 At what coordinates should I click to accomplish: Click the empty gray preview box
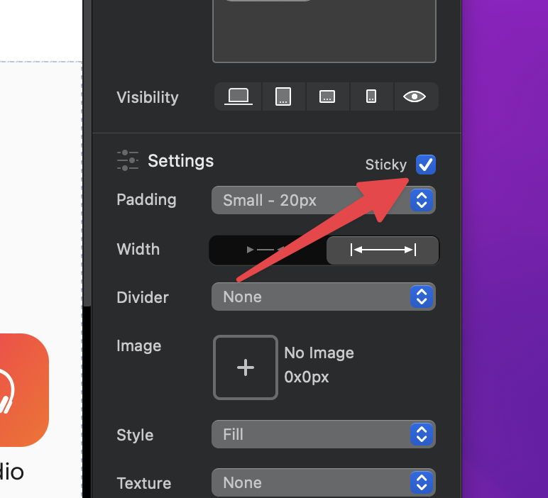point(324,35)
